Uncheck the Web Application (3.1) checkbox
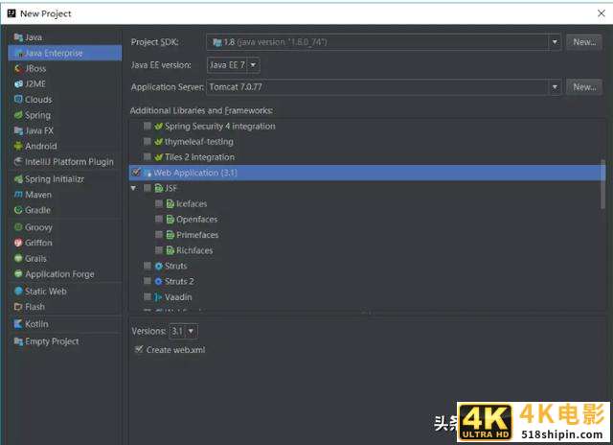 tap(136, 172)
